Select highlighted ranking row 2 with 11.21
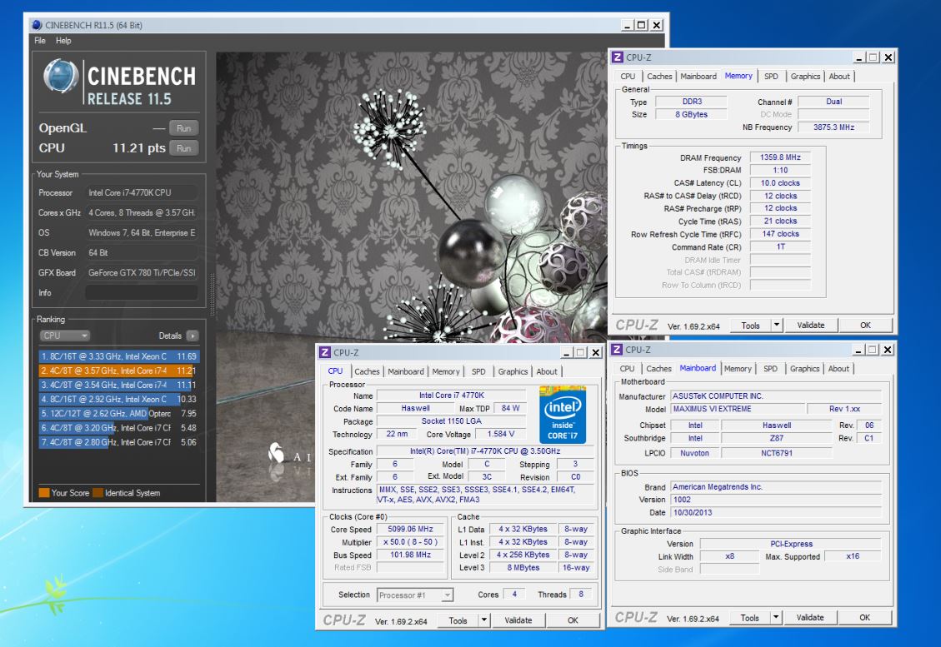Viewport: 941px width, 647px height. [x=119, y=371]
